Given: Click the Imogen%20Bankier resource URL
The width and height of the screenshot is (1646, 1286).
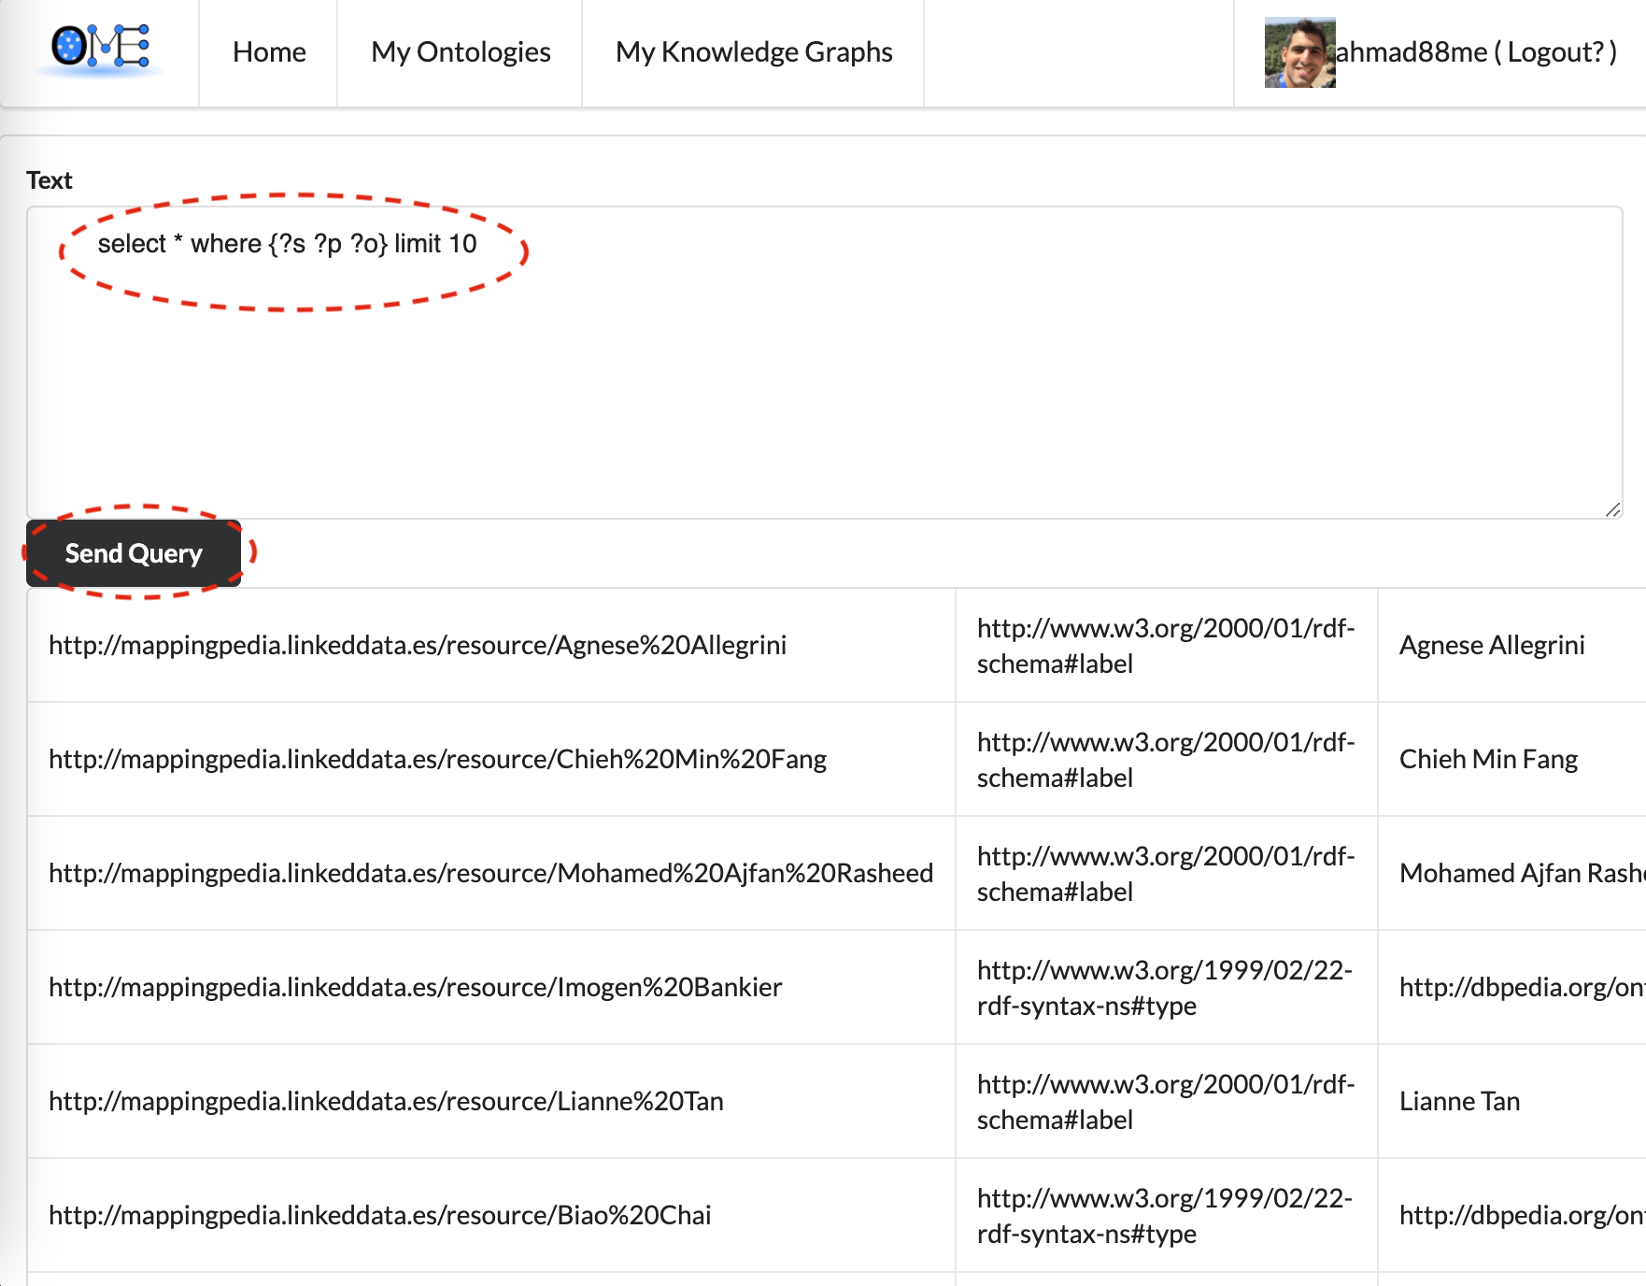Looking at the screenshot, I should coord(415,987).
